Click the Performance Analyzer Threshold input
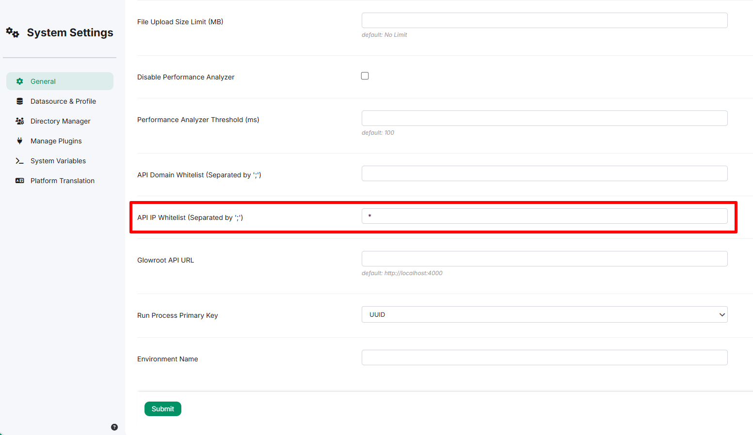This screenshot has height=435, width=753. [545, 118]
